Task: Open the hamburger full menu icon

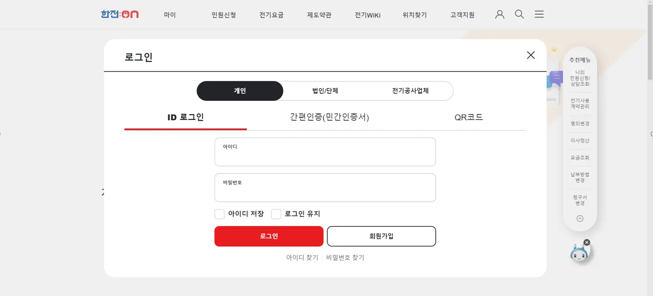Action: coord(539,14)
